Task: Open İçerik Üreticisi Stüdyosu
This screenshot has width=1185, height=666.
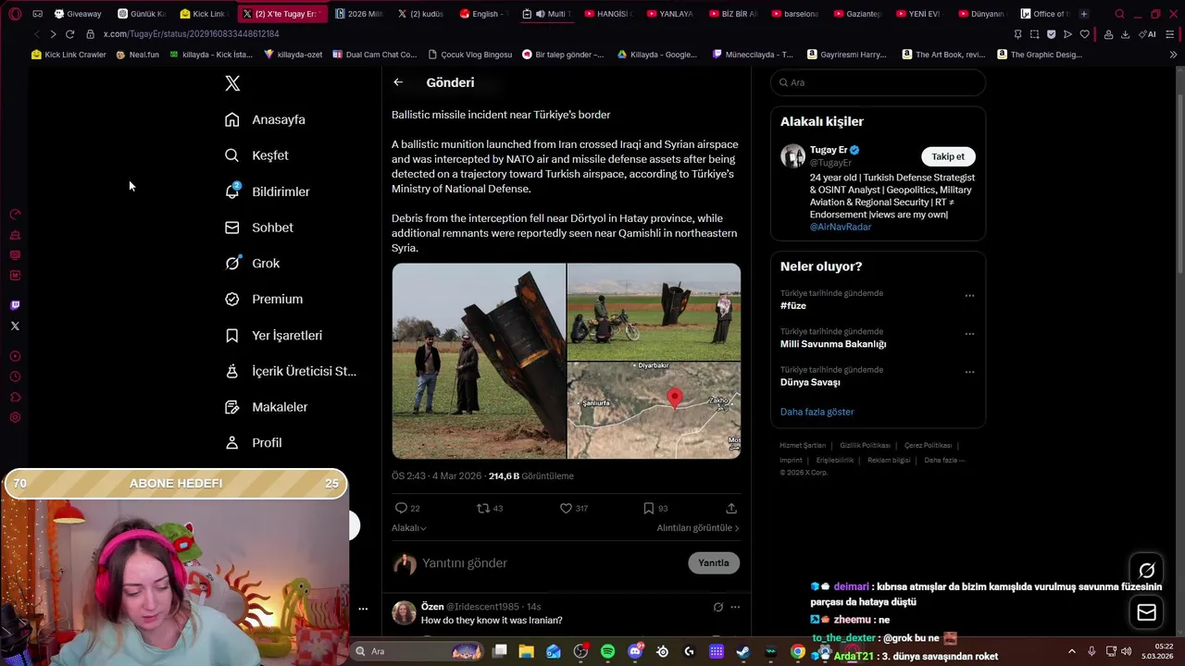Action: tap(291, 371)
